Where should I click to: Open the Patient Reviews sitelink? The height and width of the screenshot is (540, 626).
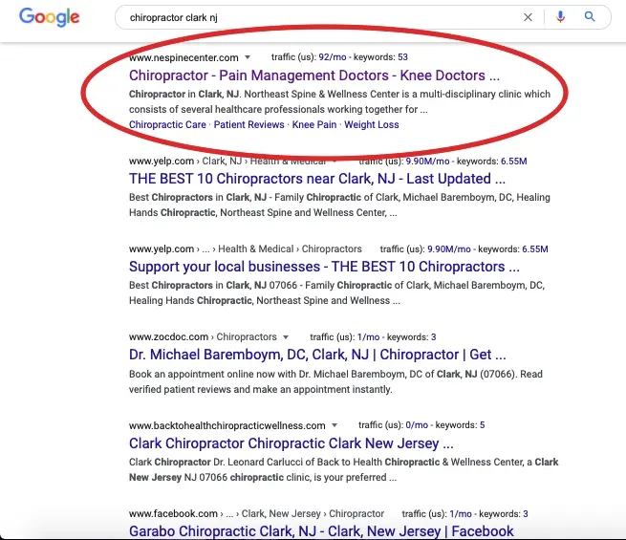(x=248, y=124)
